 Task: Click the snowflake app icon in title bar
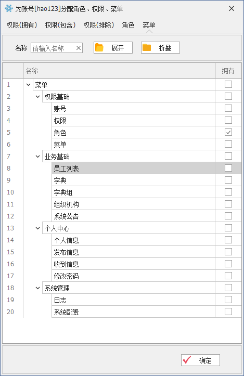9,8
